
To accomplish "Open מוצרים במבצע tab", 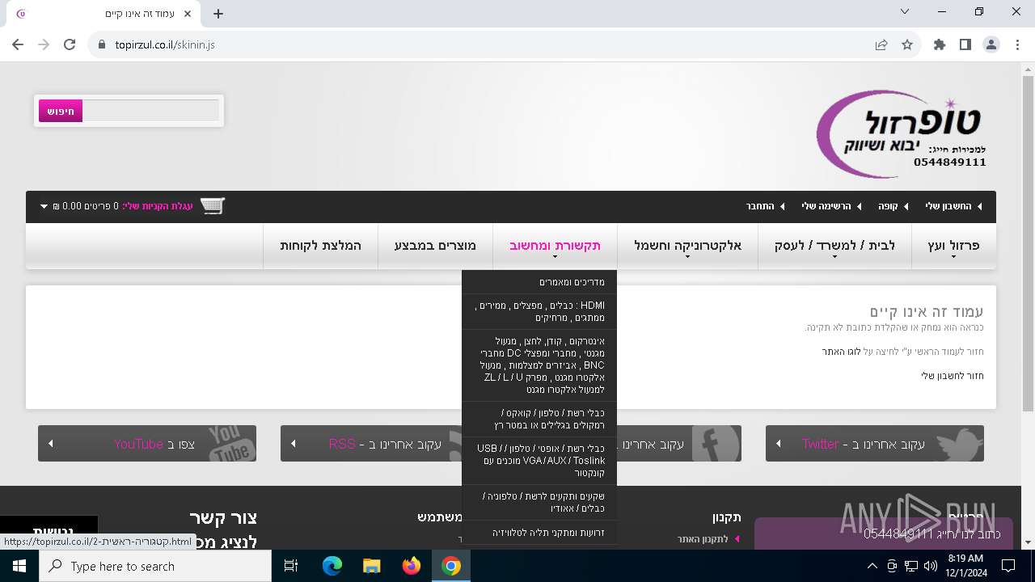I will click(435, 246).
